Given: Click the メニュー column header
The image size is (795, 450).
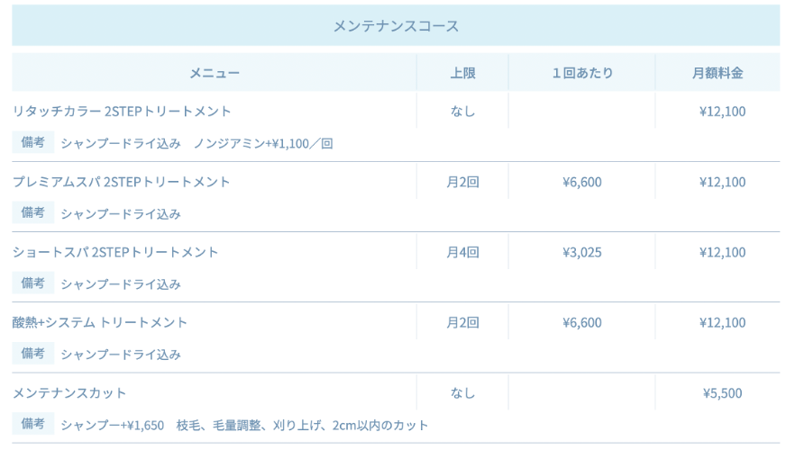Looking at the screenshot, I should point(215,73).
